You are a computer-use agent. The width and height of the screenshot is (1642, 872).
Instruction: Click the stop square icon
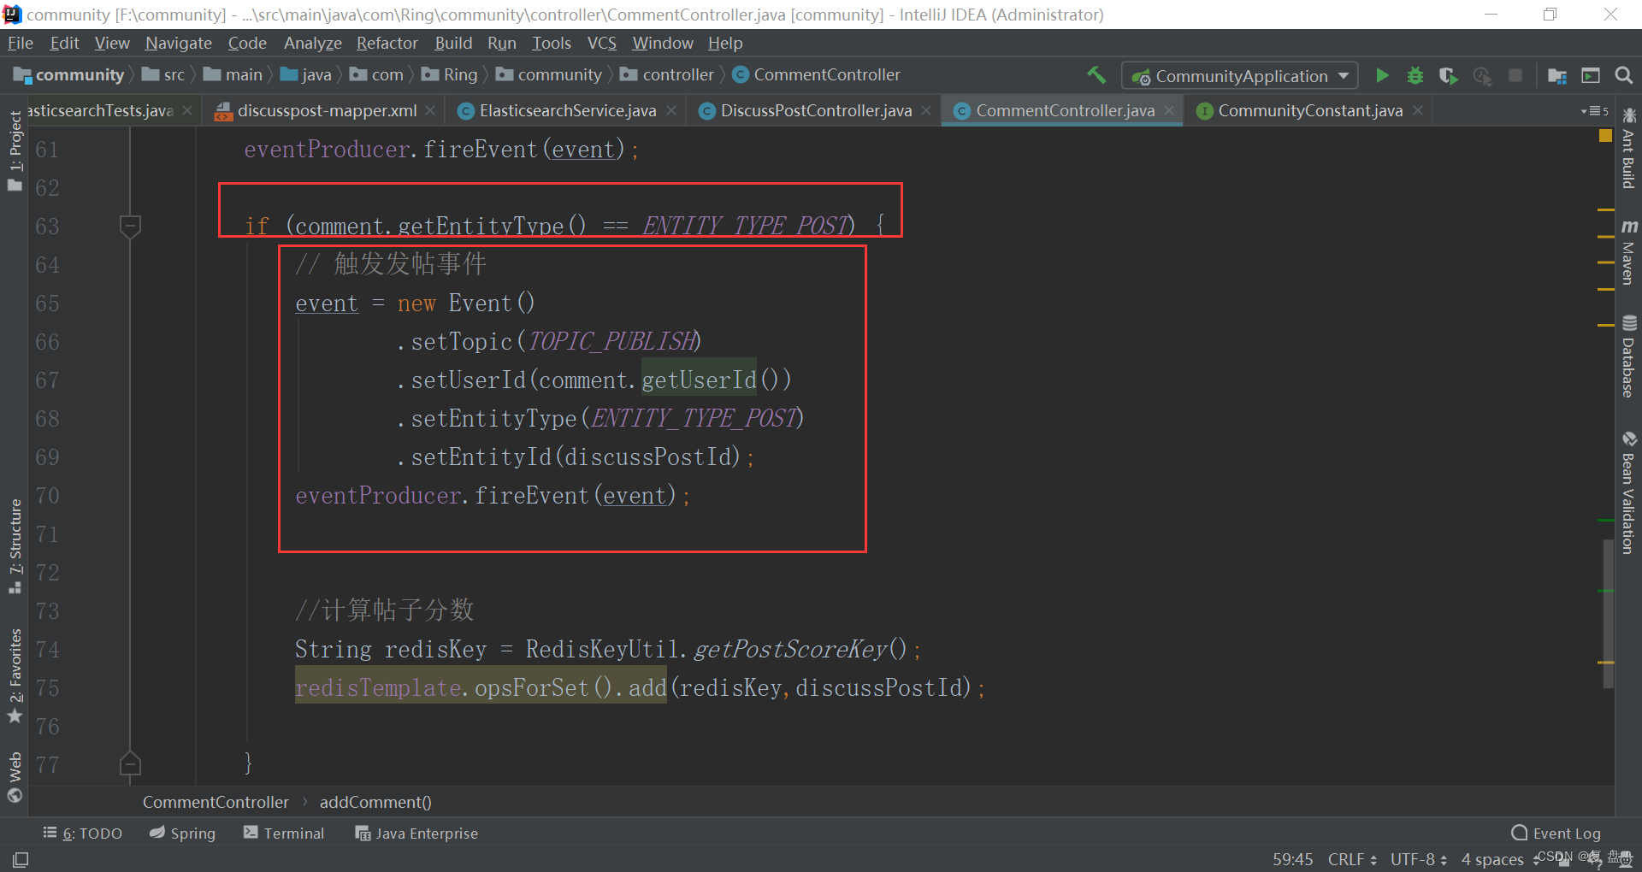(1515, 75)
